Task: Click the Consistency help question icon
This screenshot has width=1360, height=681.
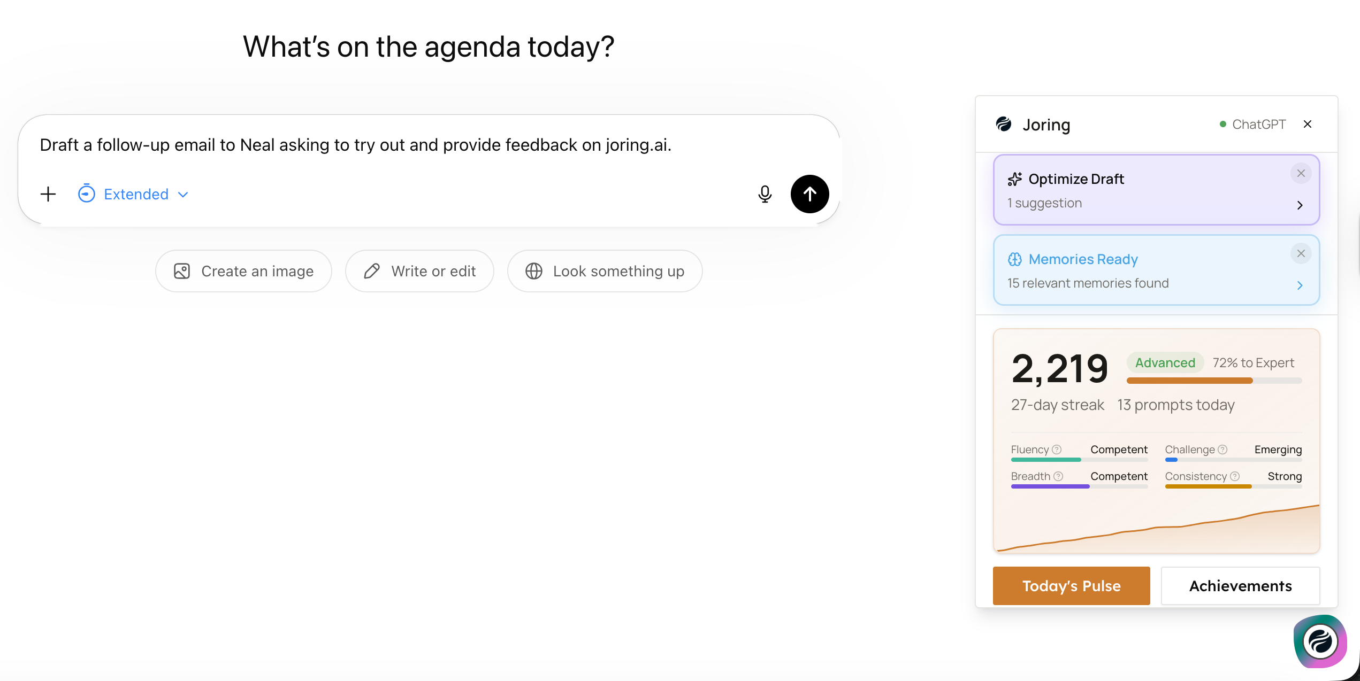Action: (x=1235, y=476)
